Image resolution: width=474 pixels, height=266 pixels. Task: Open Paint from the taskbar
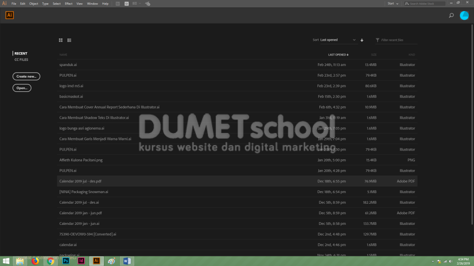112,261
